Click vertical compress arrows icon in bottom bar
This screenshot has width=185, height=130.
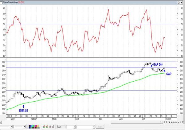pos(170,122)
